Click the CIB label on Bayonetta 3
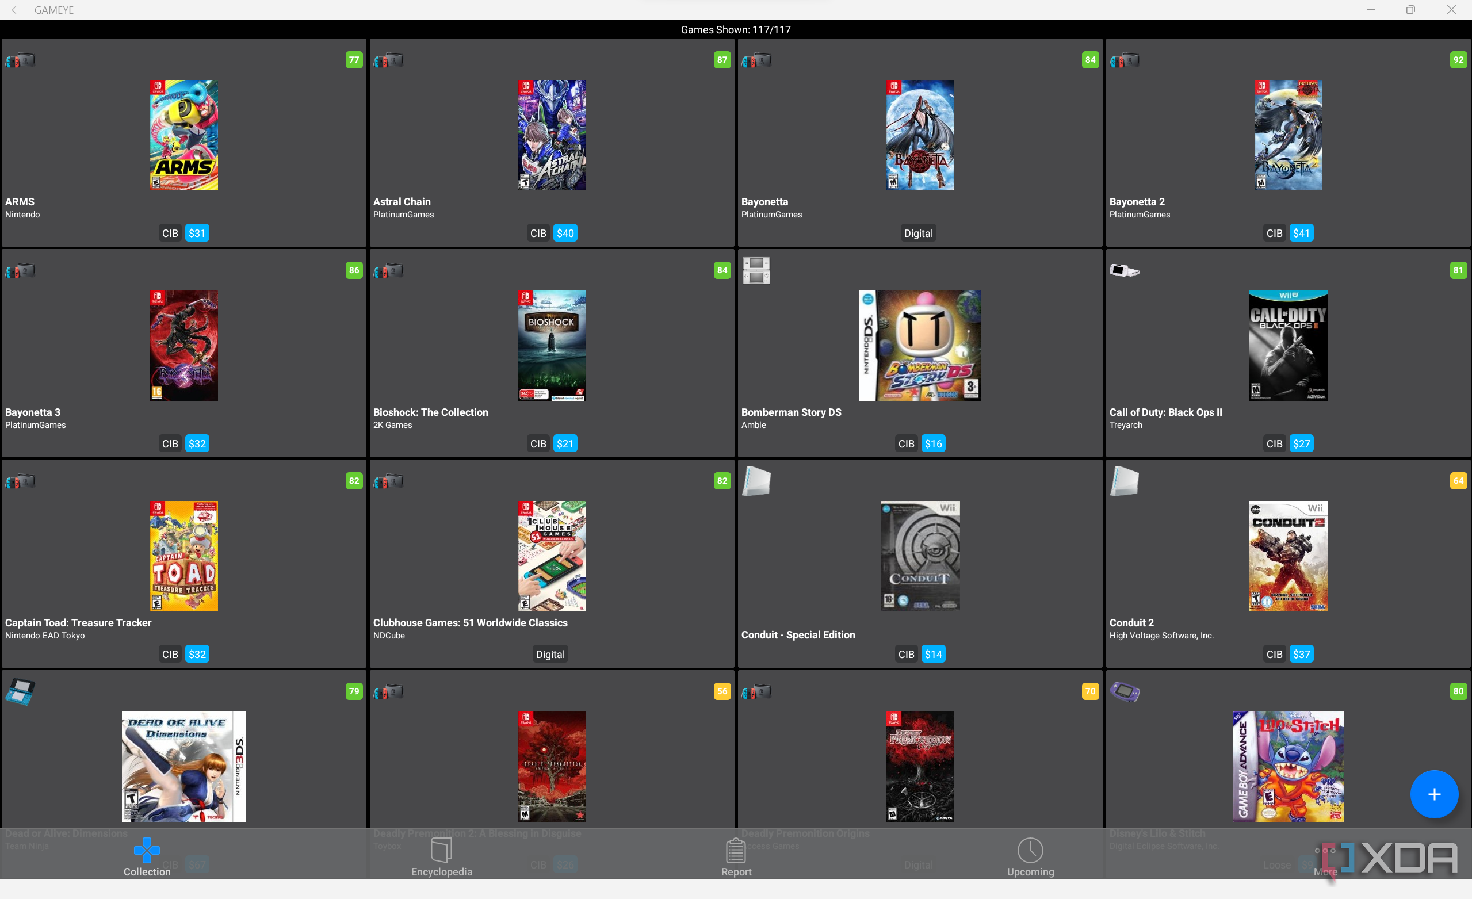1472x899 pixels. [x=170, y=444]
